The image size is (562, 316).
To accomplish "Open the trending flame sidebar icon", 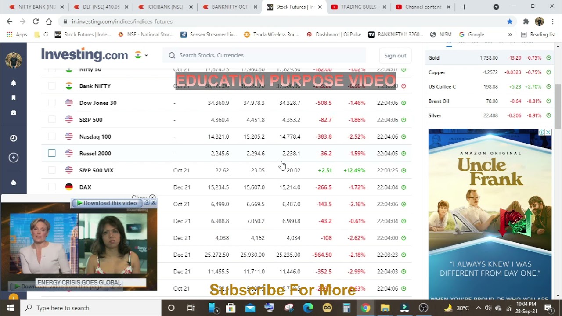I will pos(14,182).
